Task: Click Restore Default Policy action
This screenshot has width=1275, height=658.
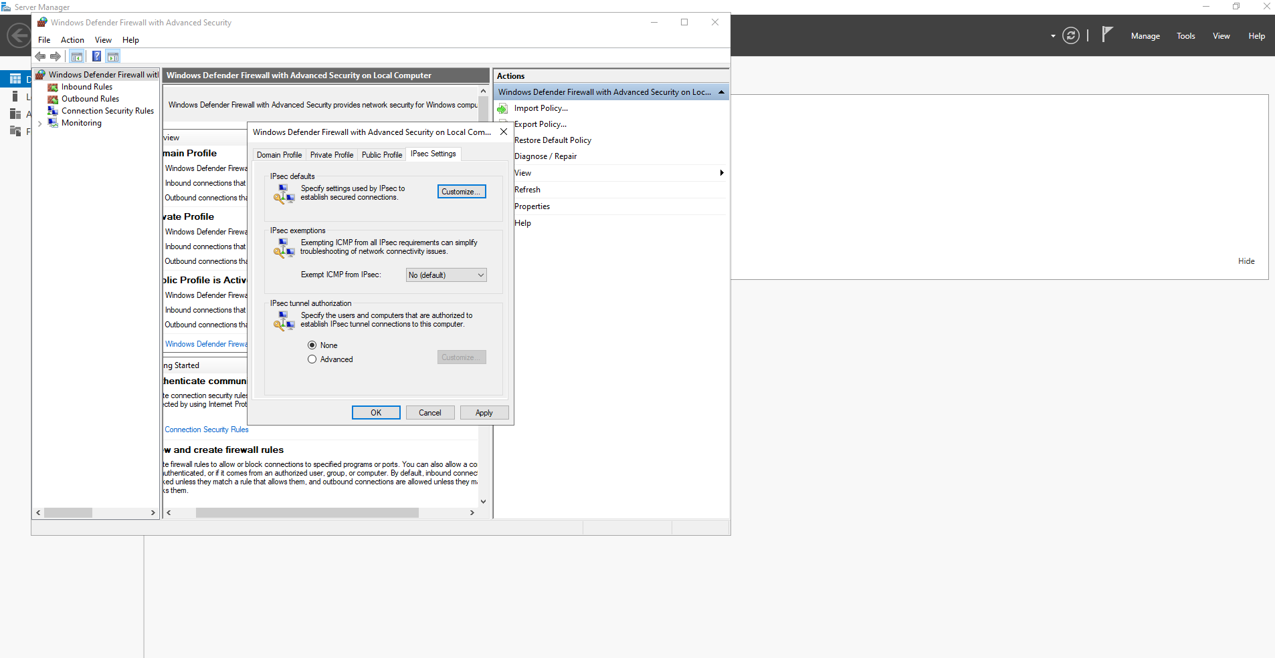Action: (x=553, y=140)
